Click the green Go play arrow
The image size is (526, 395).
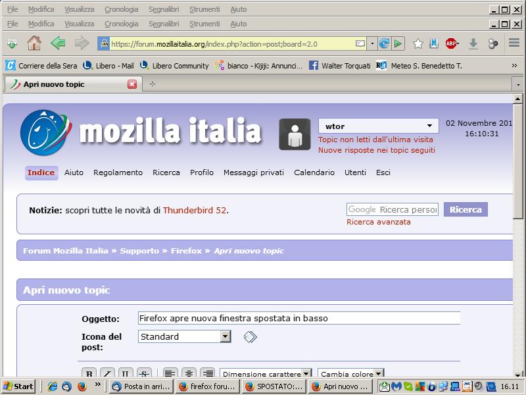(x=398, y=43)
